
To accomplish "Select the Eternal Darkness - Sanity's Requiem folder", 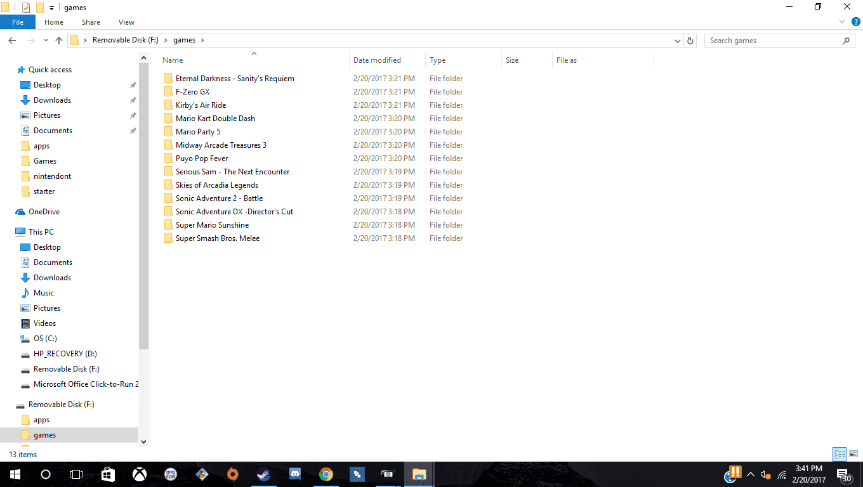I will tap(235, 79).
